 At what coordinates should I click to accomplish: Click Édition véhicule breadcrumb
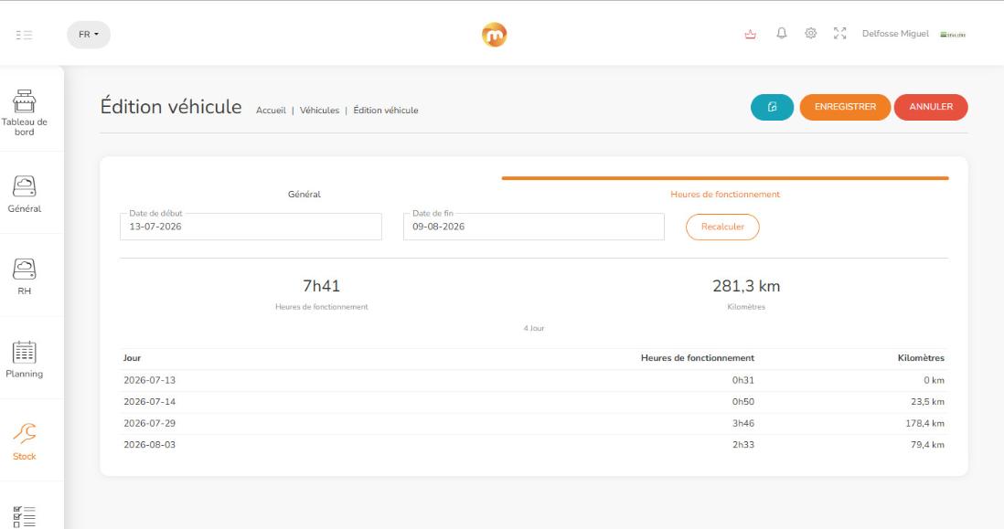(386, 110)
